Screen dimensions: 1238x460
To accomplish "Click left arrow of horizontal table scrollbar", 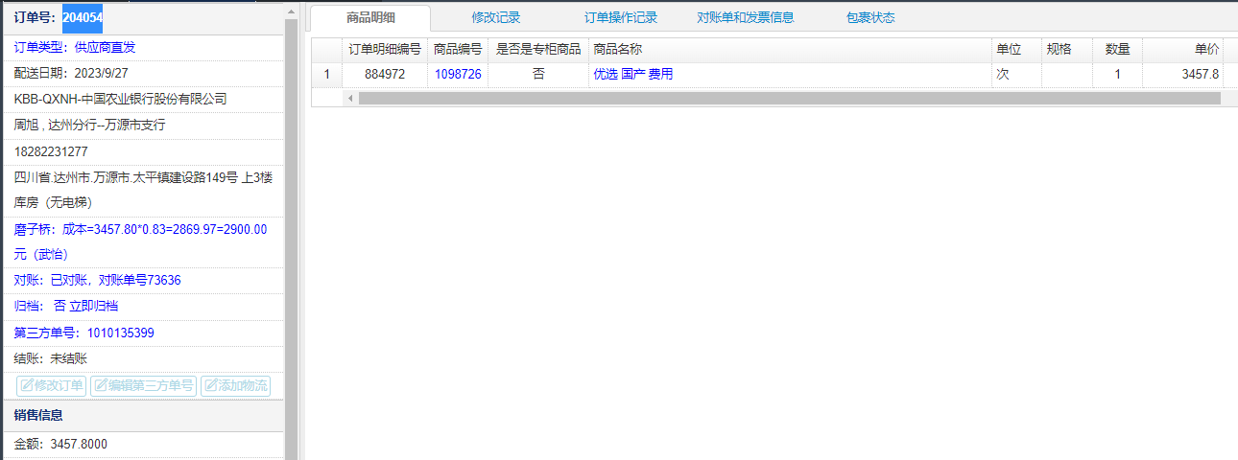I will (x=350, y=98).
